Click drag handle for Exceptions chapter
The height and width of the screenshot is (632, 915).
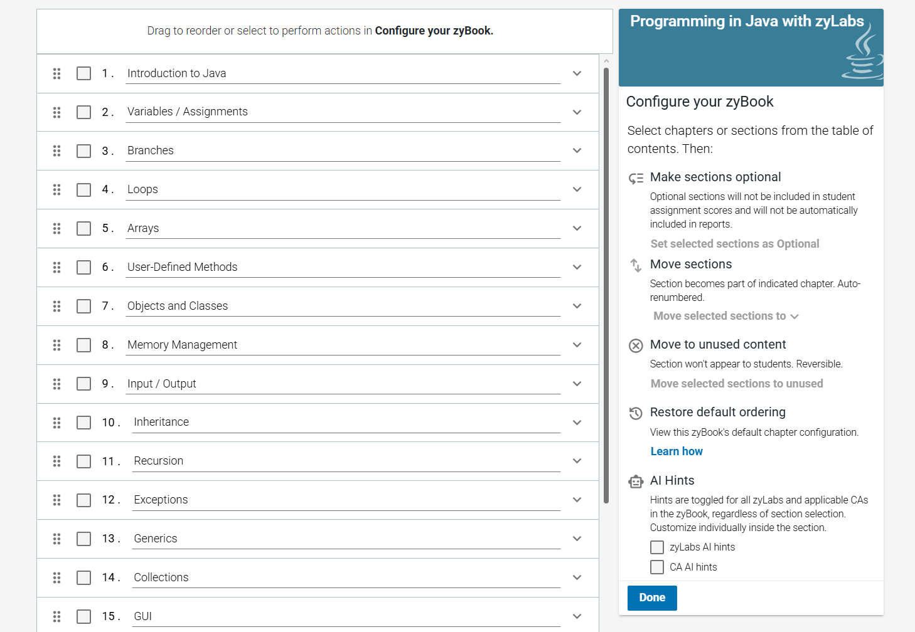[56, 500]
